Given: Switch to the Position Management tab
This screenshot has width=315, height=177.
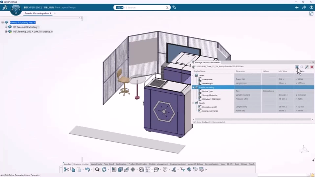Looking at the screenshot, I should click(x=158, y=164).
